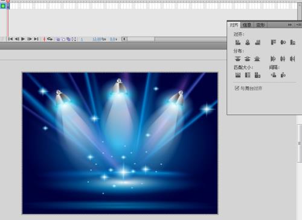Click the match width and height icon

click(x=257, y=75)
